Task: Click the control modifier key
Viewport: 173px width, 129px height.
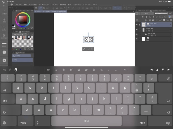Action: point(4,12)
